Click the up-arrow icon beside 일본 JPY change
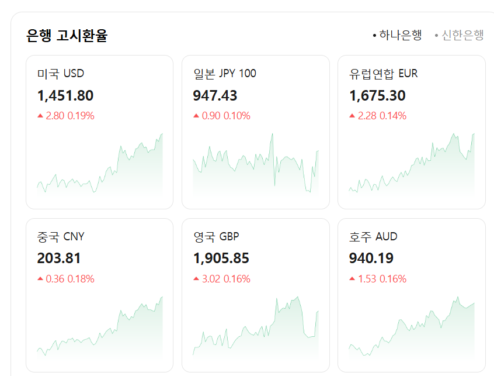 pos(195,115)
